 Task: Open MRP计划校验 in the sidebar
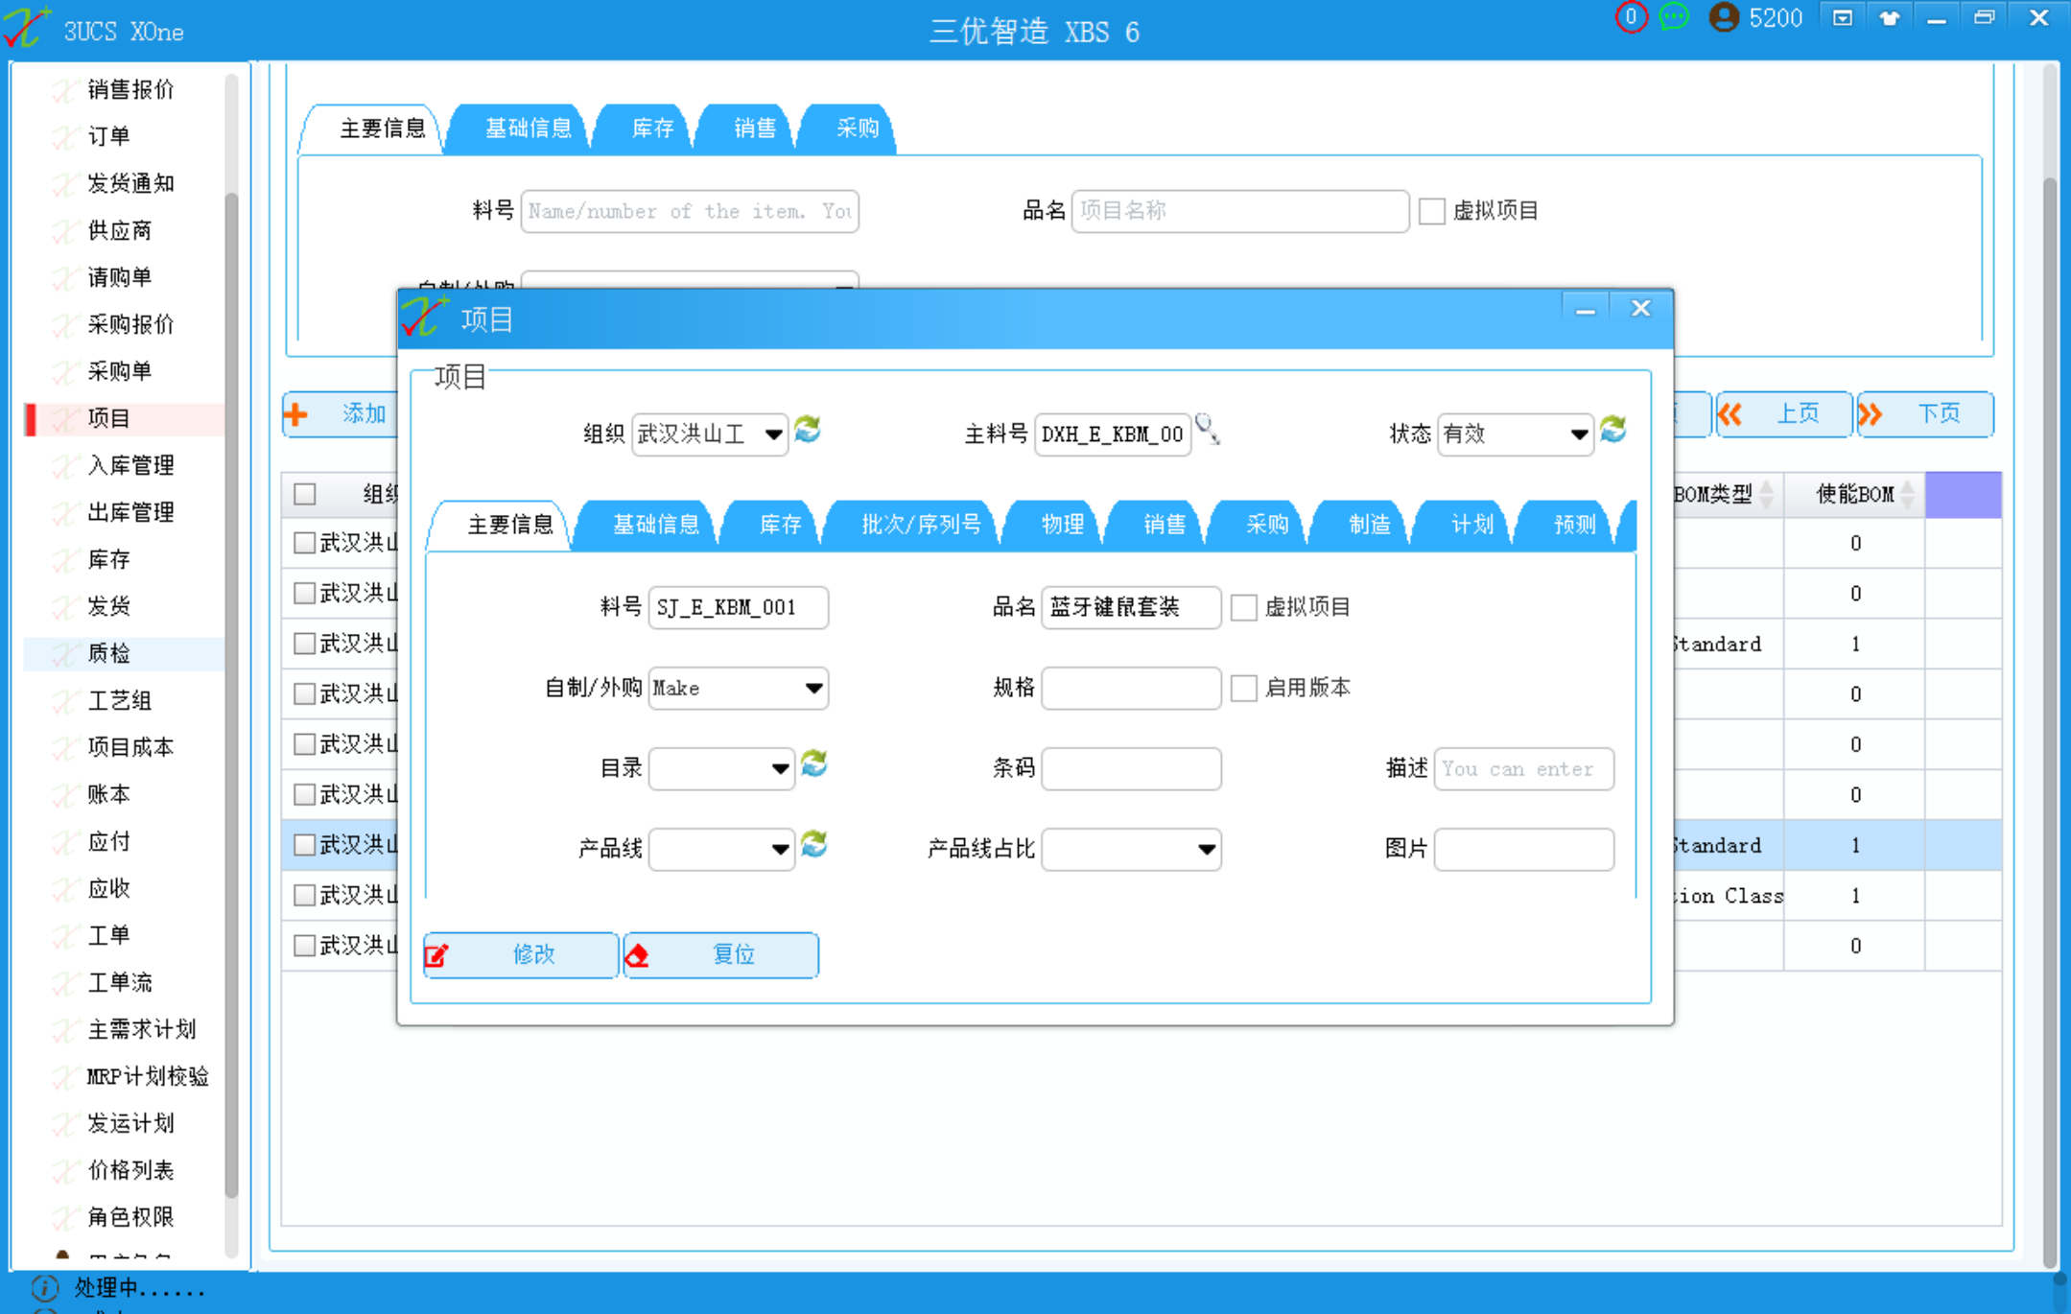(148, 1076)
